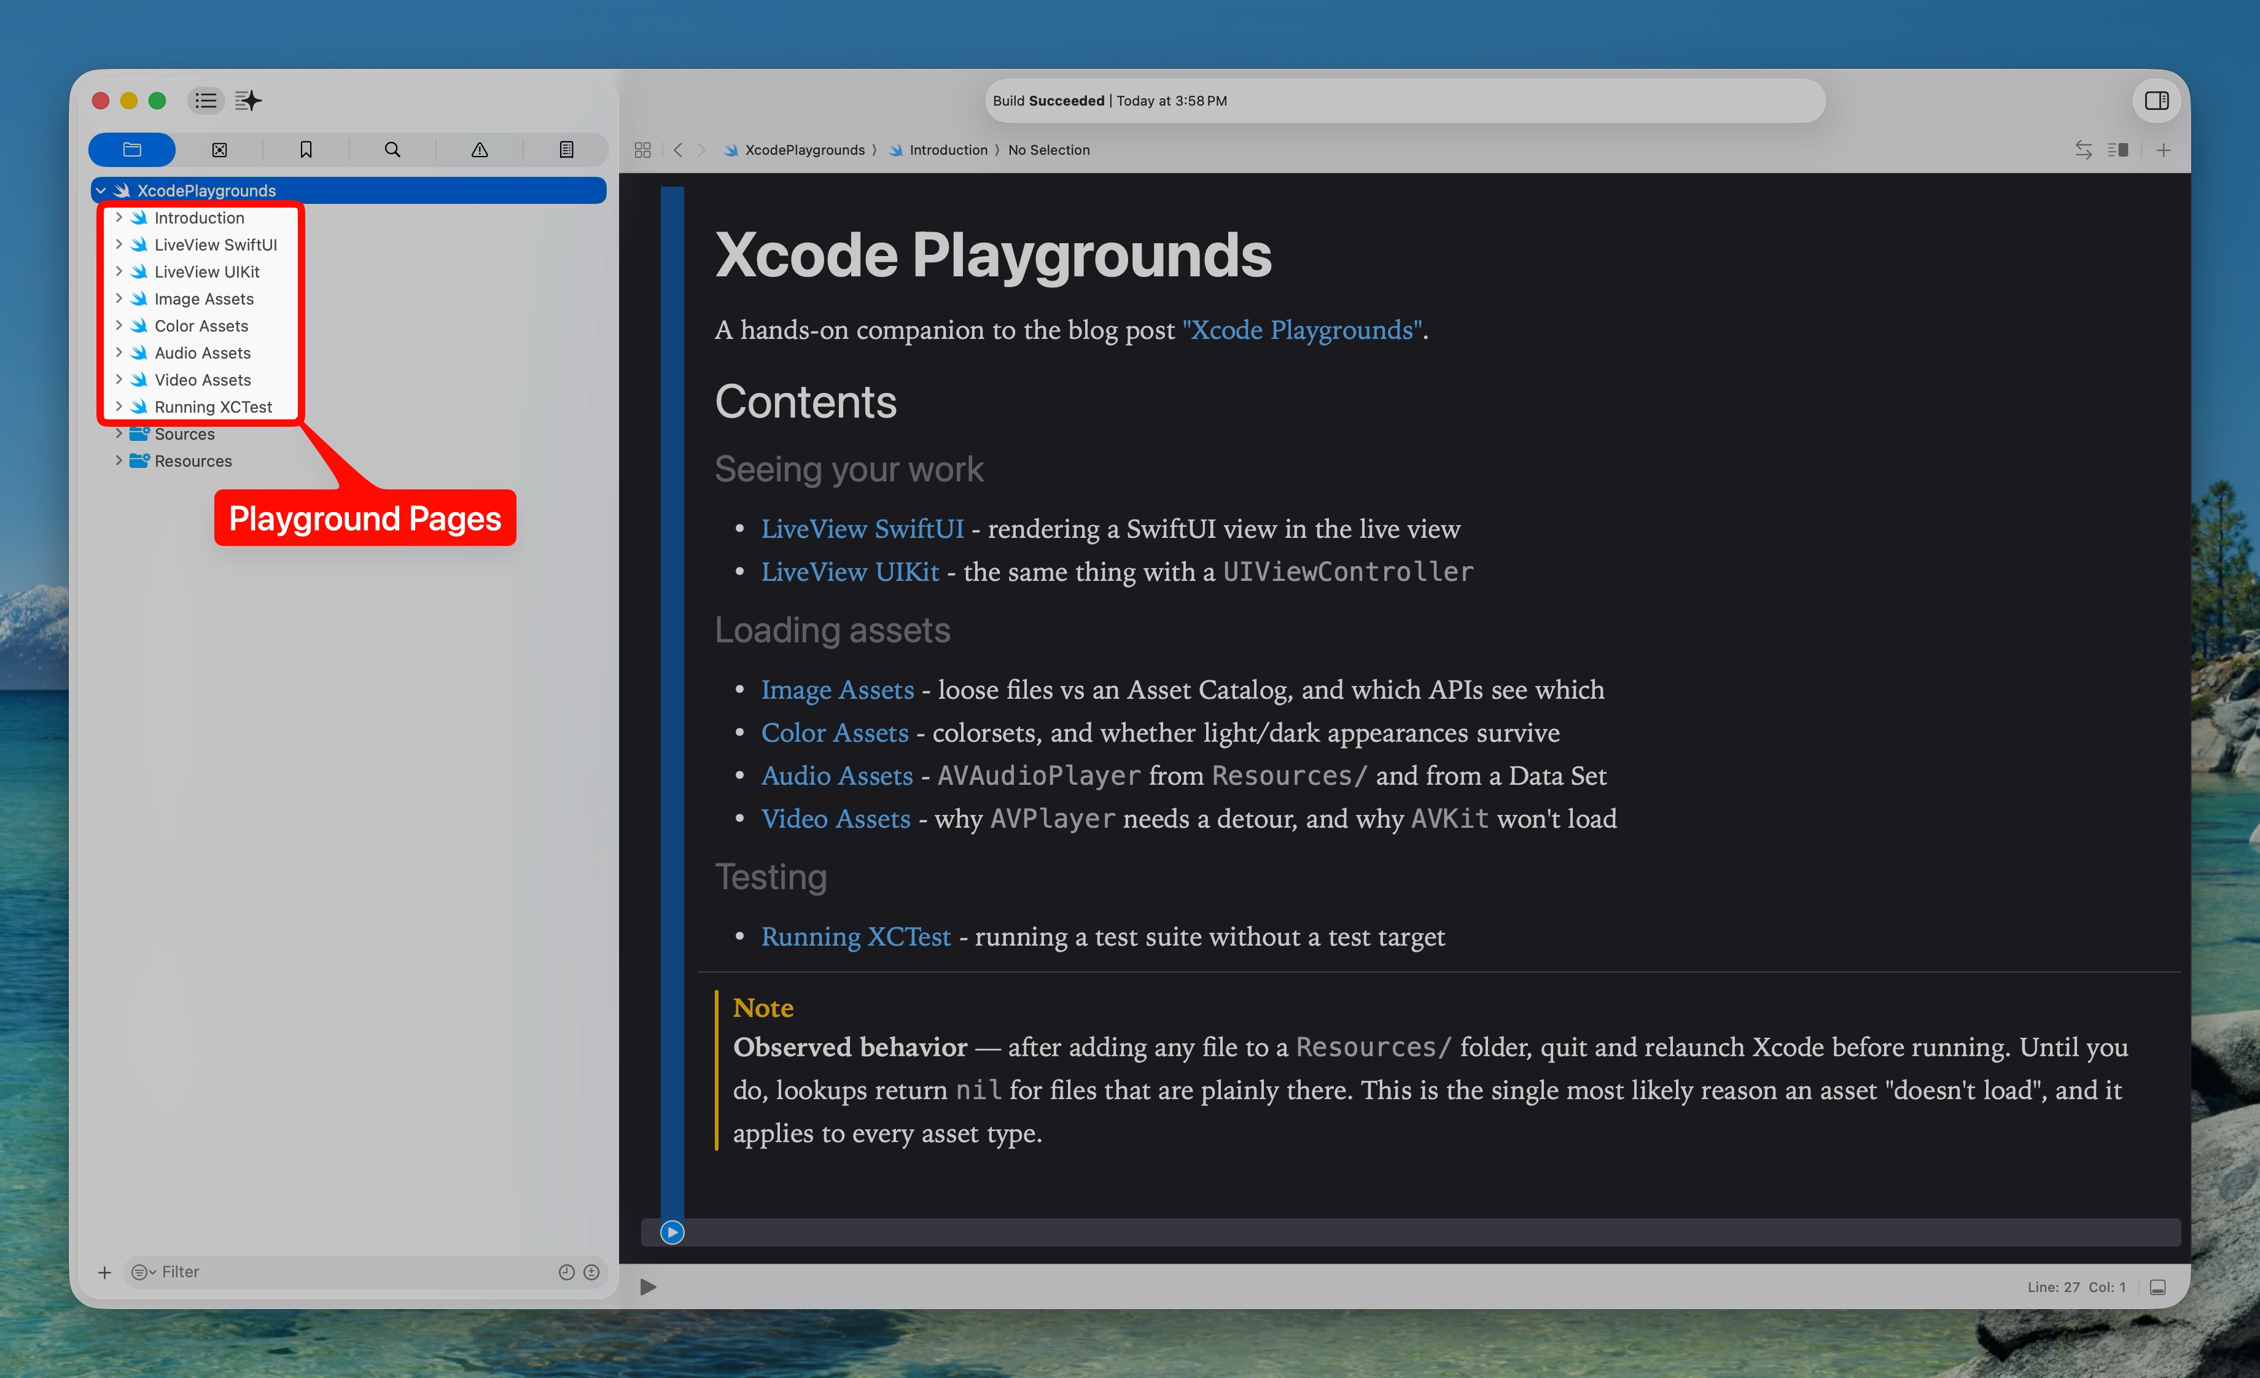Collapse the XcodePlaygrounds root disclosure arrow
This screenshot has width=2260, height=1378.
[x=101, y=191]
